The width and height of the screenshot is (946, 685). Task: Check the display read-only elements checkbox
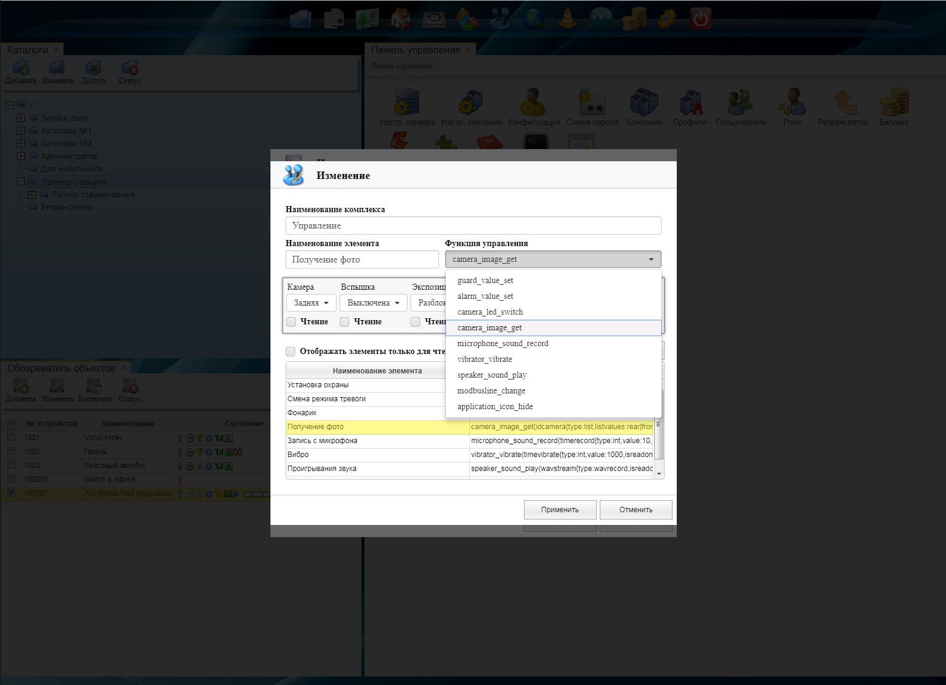291,352
